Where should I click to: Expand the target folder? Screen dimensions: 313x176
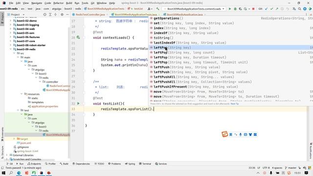click(x=14, y=139)
